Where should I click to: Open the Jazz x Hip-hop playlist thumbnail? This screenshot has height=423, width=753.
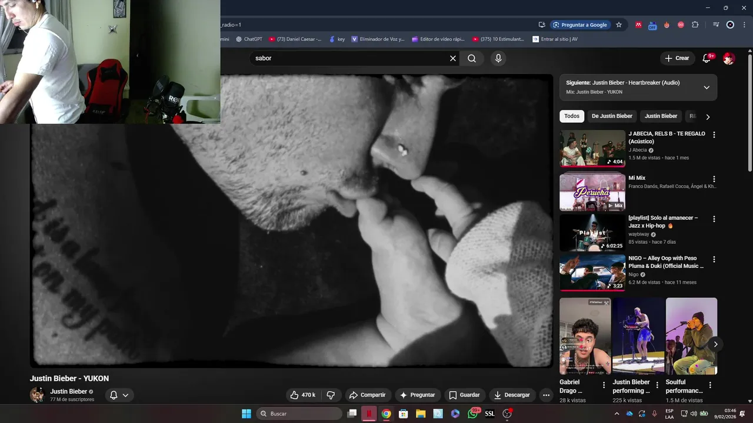coord(592,233)
